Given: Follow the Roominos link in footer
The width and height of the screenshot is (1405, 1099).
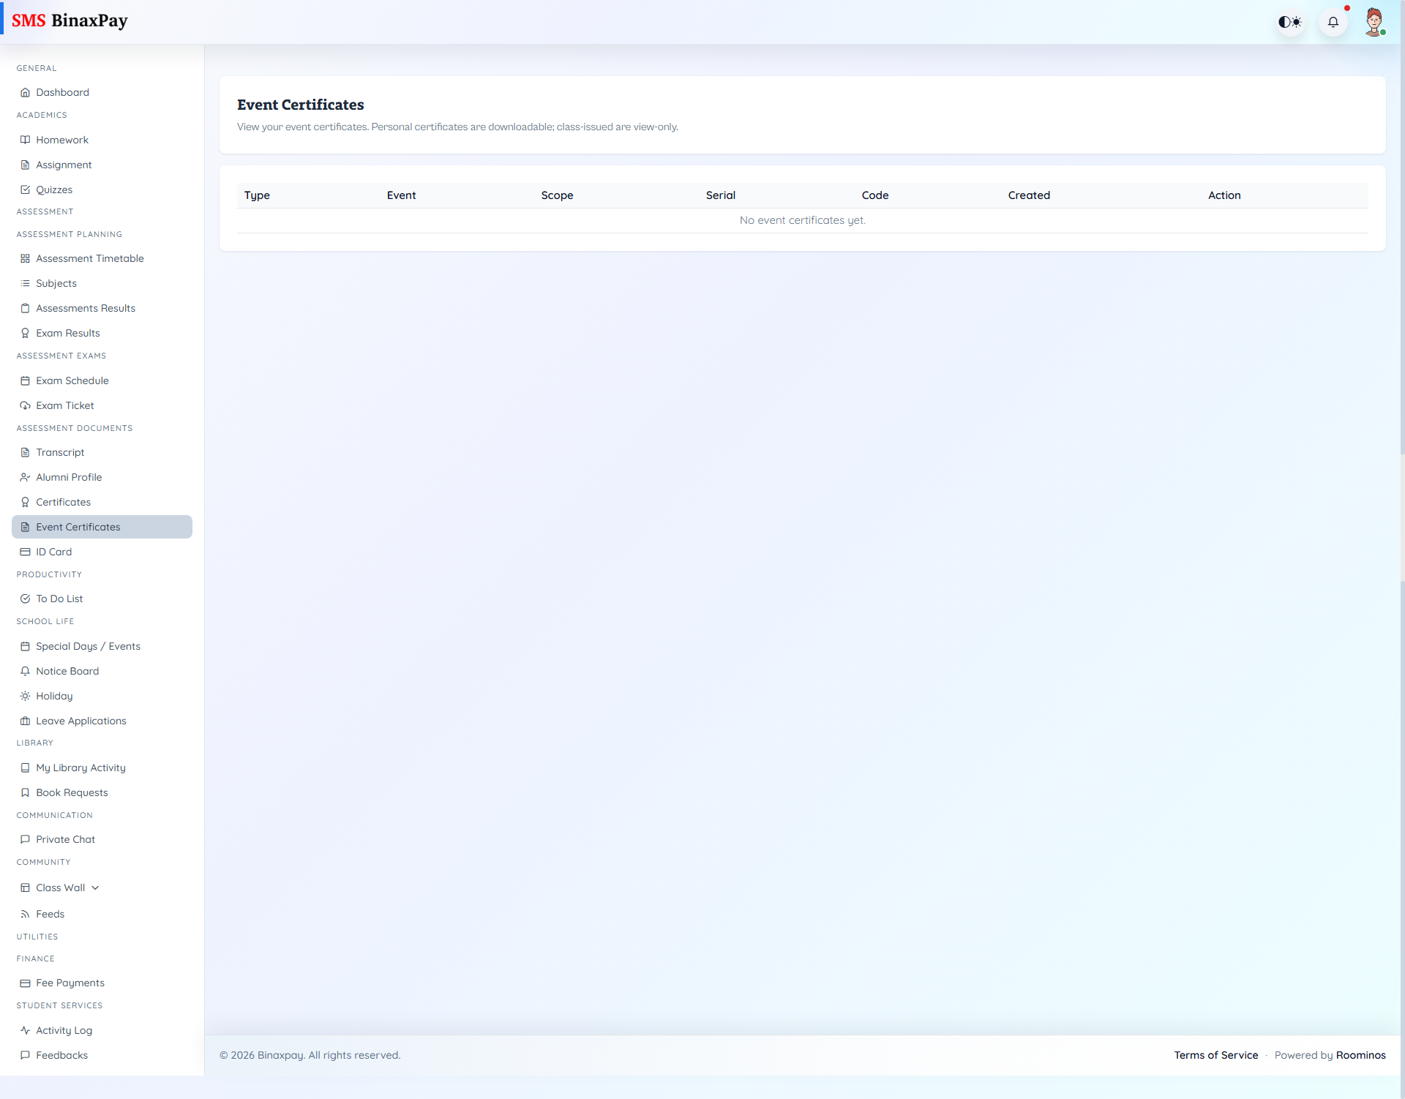Looking at the screenshot, I should 1360,1055.
